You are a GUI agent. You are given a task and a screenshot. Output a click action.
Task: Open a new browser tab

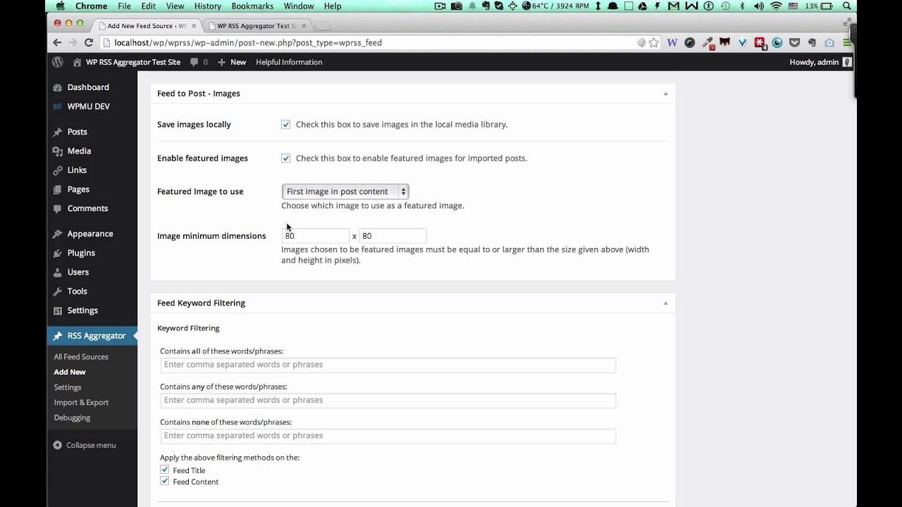pyautogui.click(x=323, y=27)
